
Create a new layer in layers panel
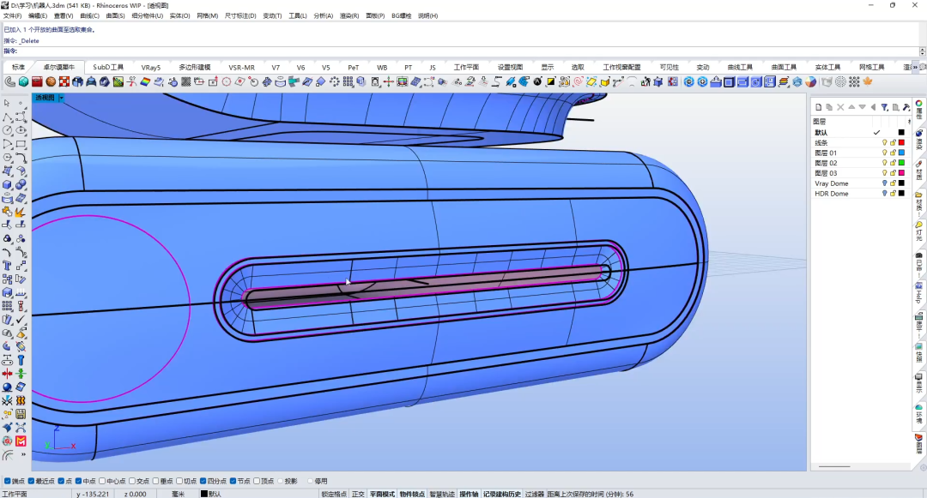pos(818,107)
